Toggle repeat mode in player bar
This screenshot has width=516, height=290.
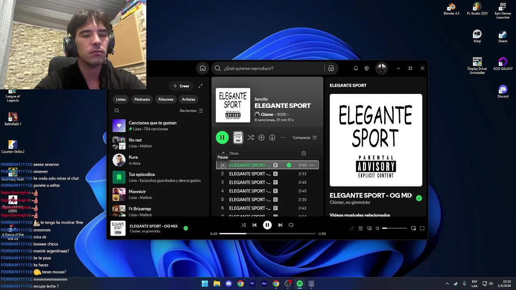(x=291, y=225)
